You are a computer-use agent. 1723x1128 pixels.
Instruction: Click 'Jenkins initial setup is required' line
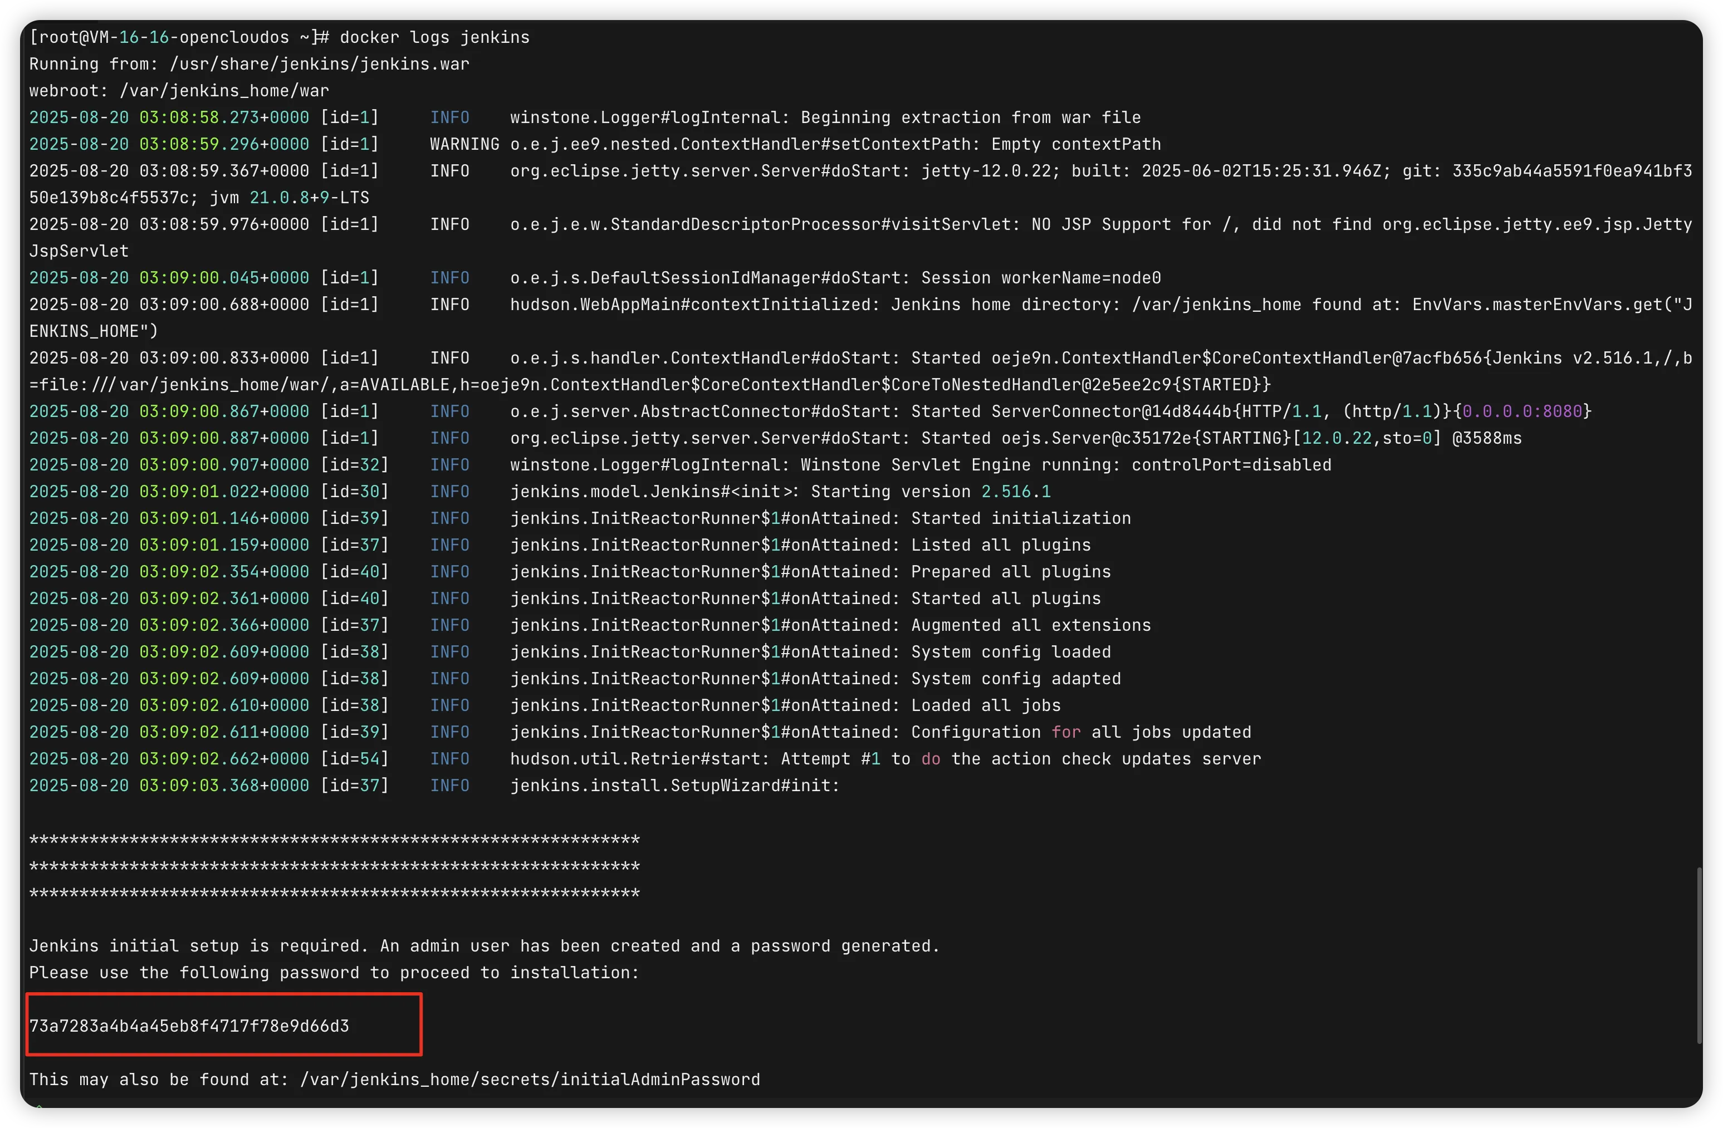point(484,946)
